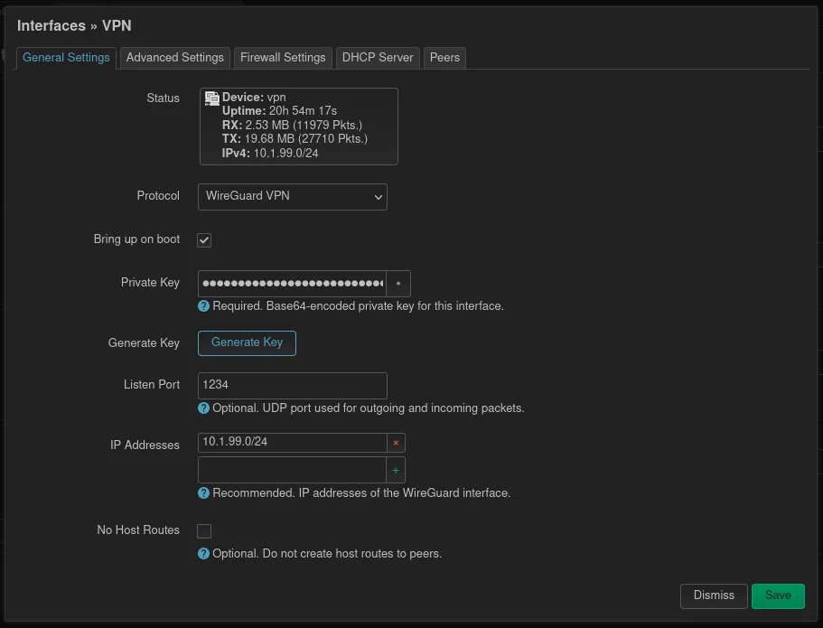Add a new IP address field

[x=397, y=469]
